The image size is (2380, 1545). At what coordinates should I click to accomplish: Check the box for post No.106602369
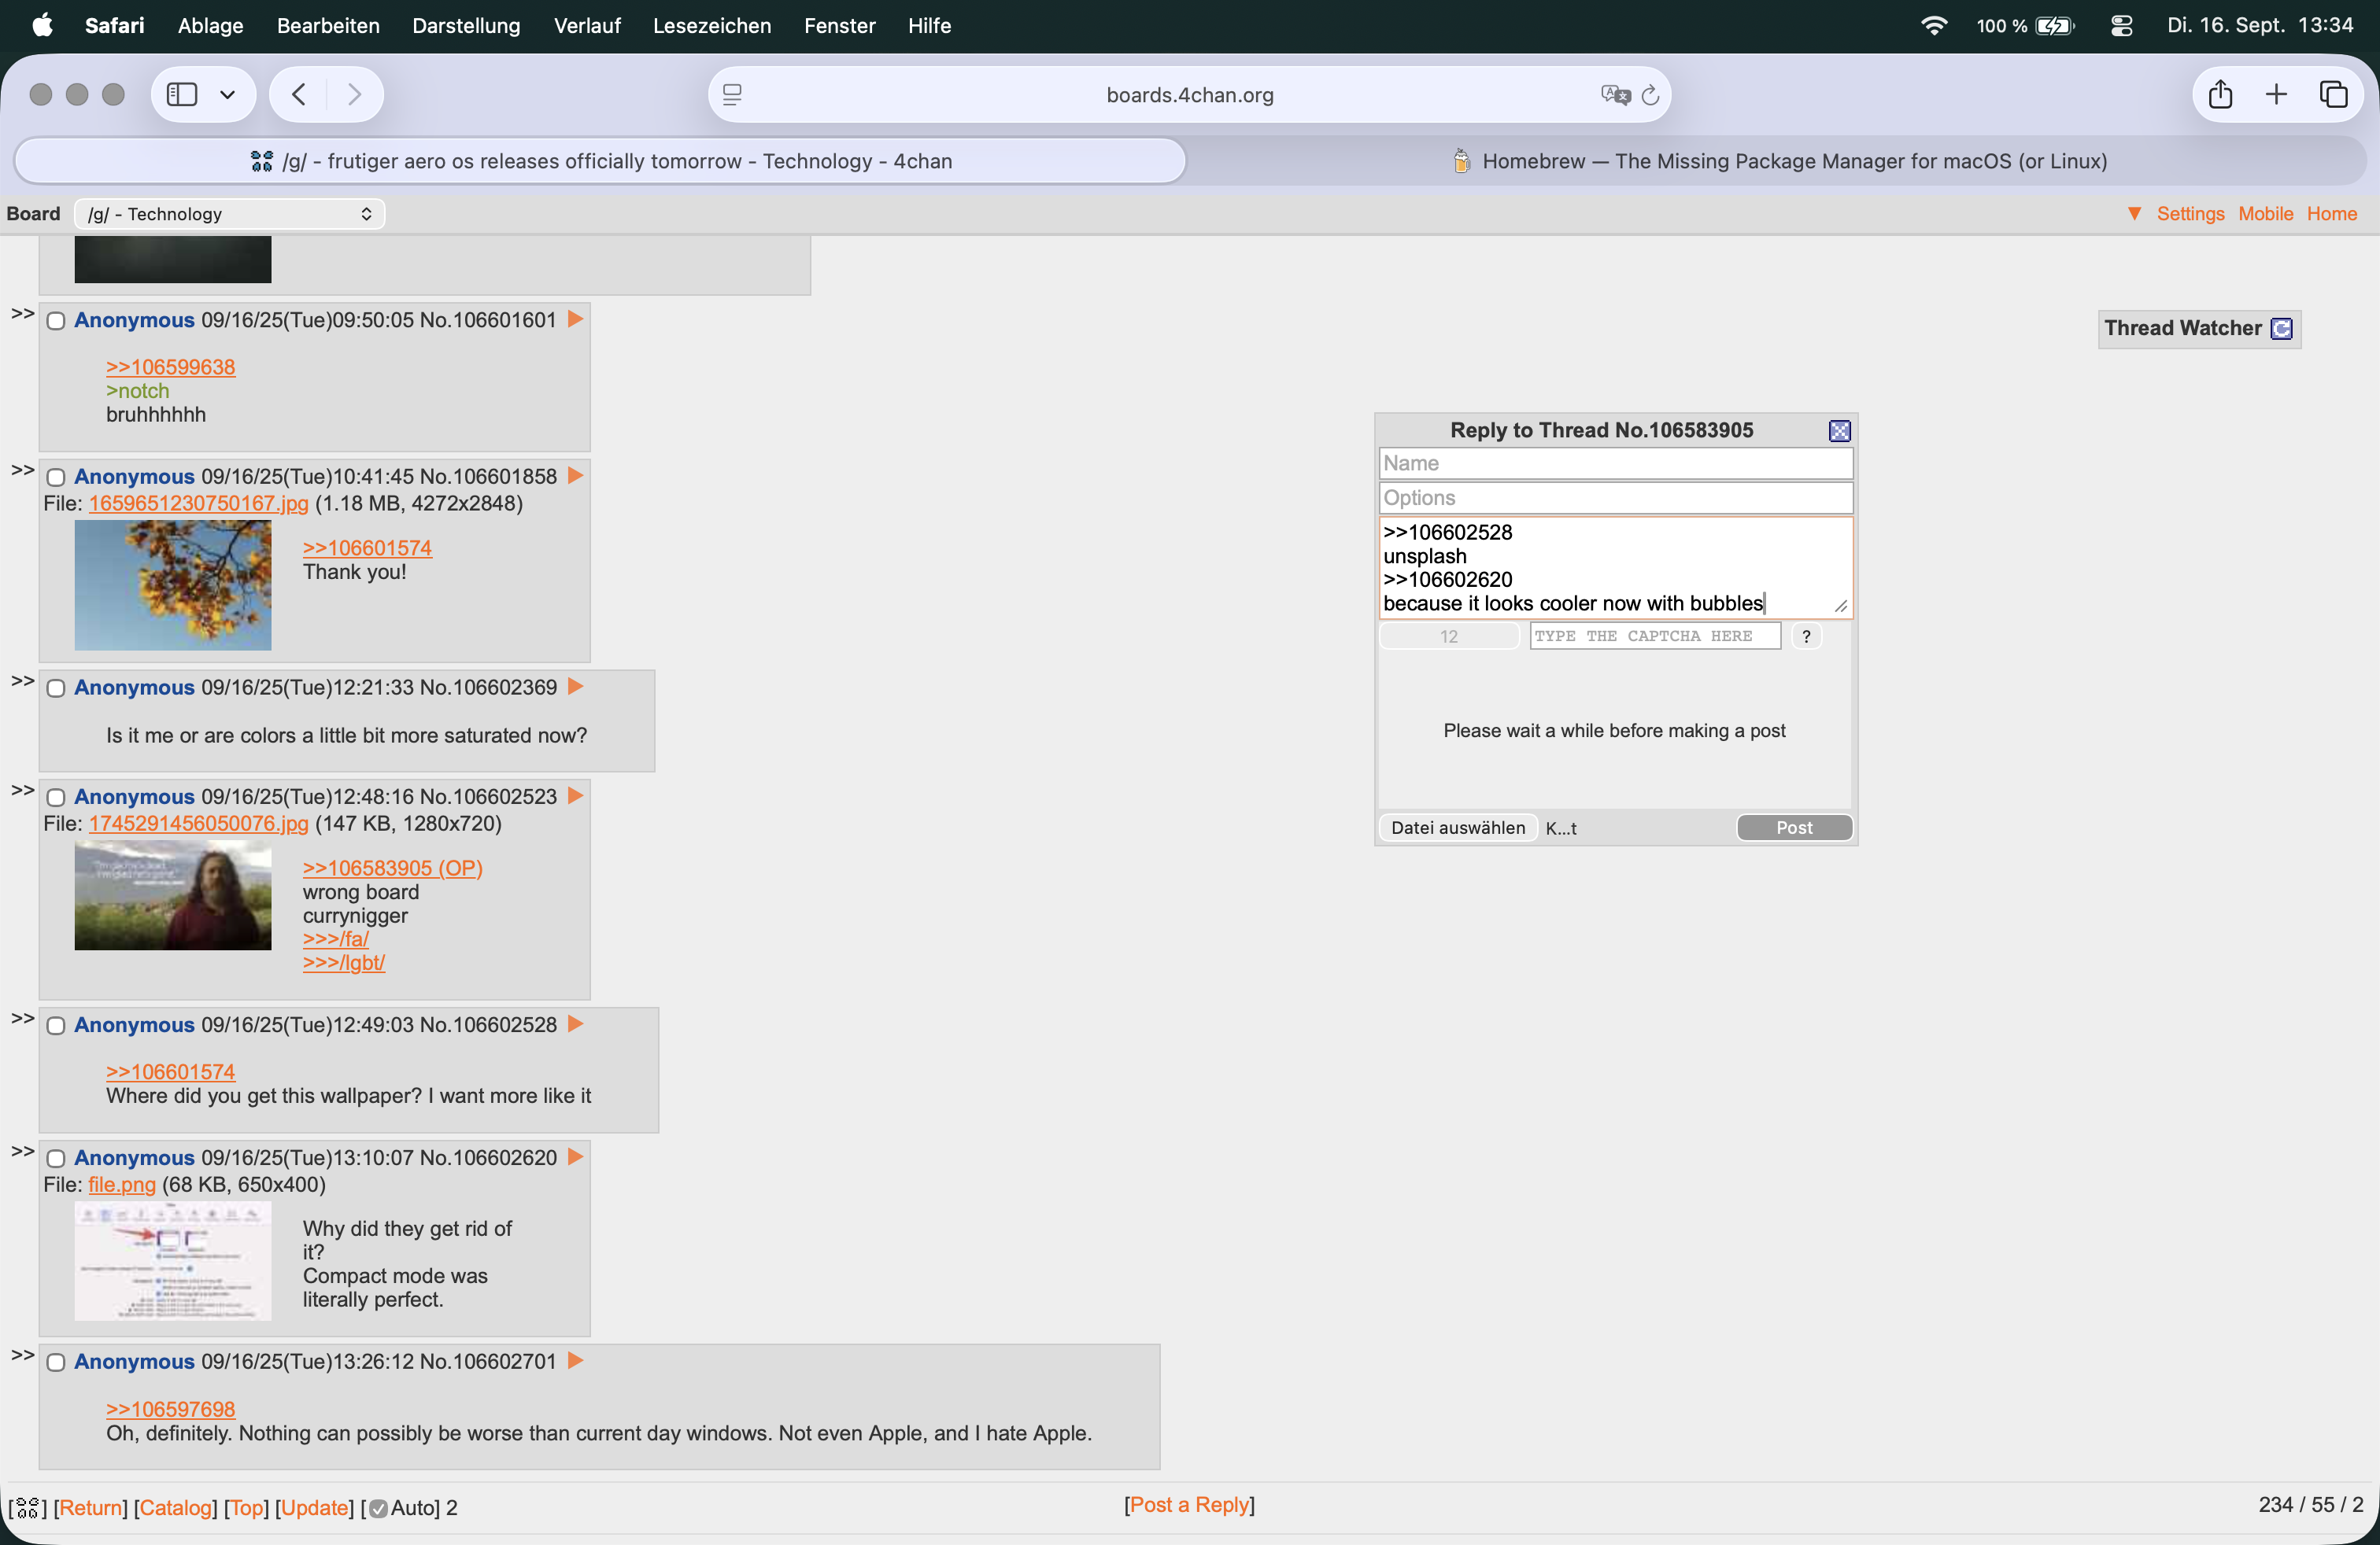pyautogui.click(x=56, y=688)
